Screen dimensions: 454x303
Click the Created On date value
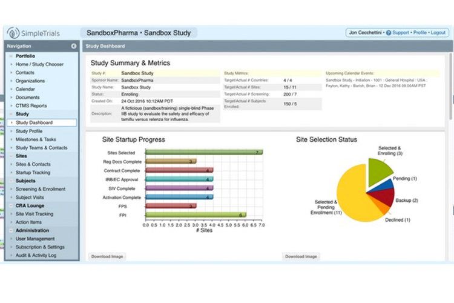(147, 101)
